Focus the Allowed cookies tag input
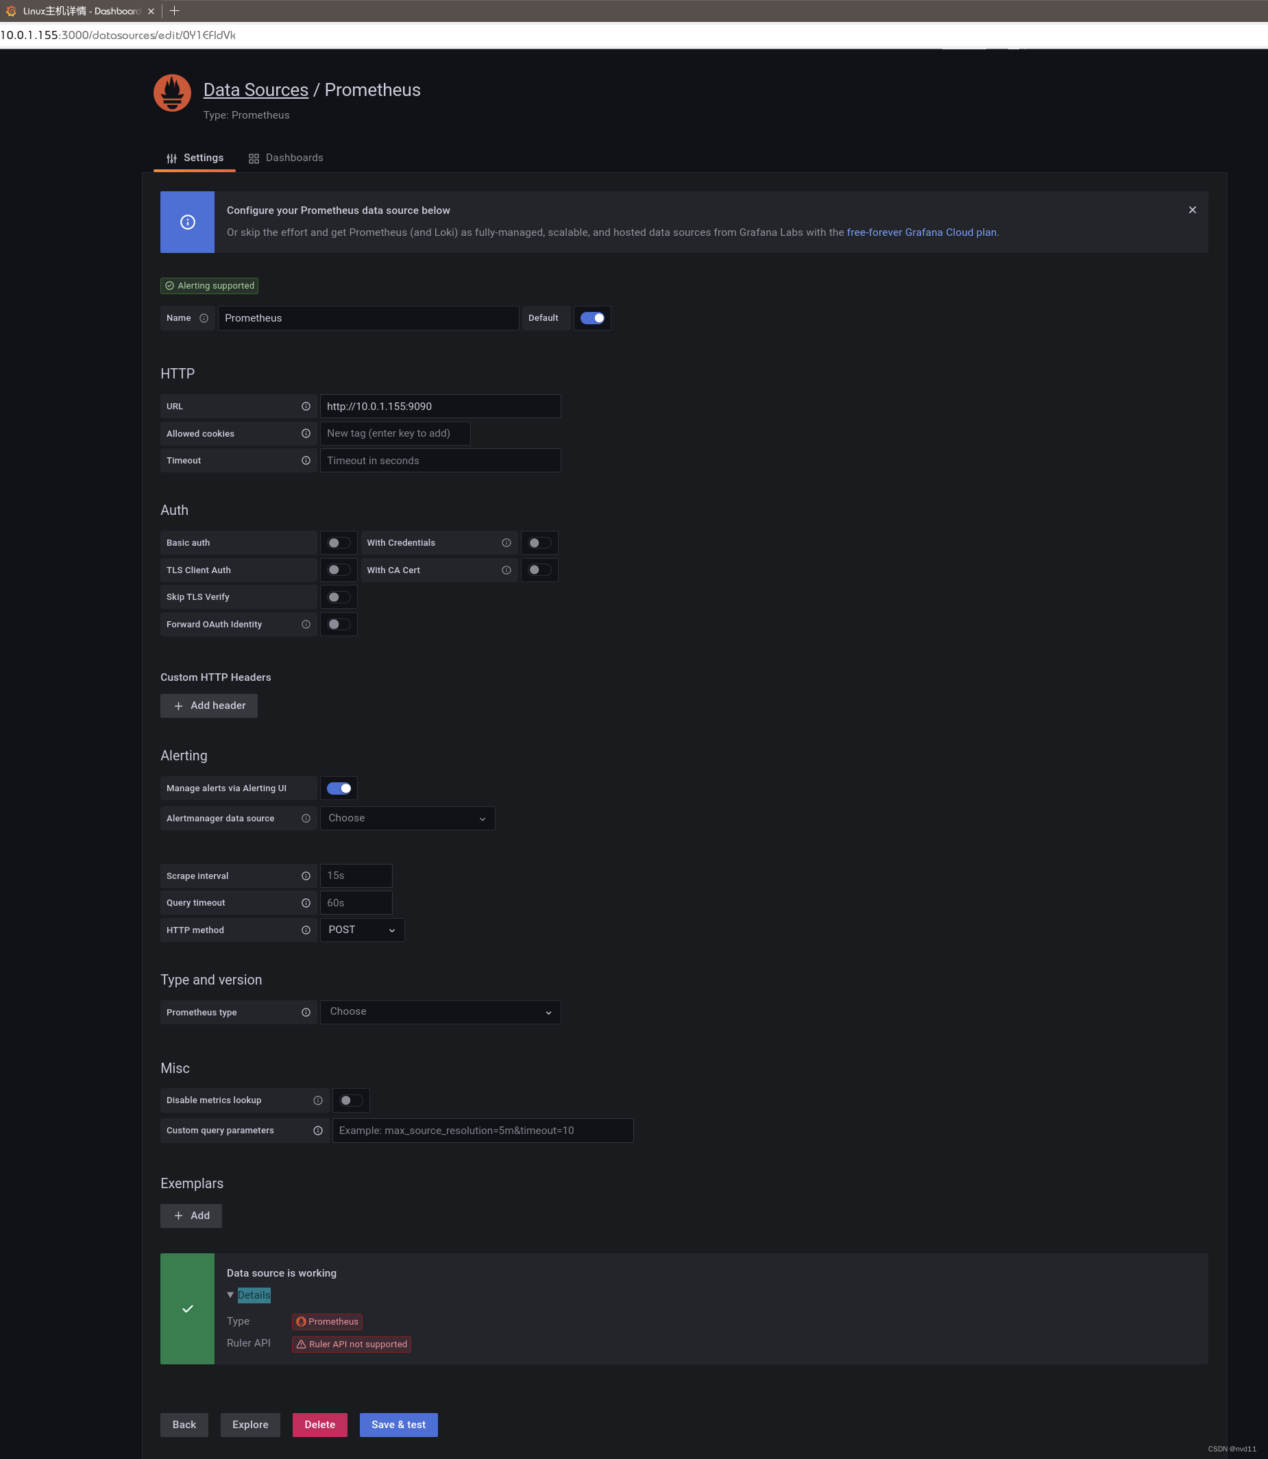Viewport: 1268px width, 1459px height. tap(395, 433)
